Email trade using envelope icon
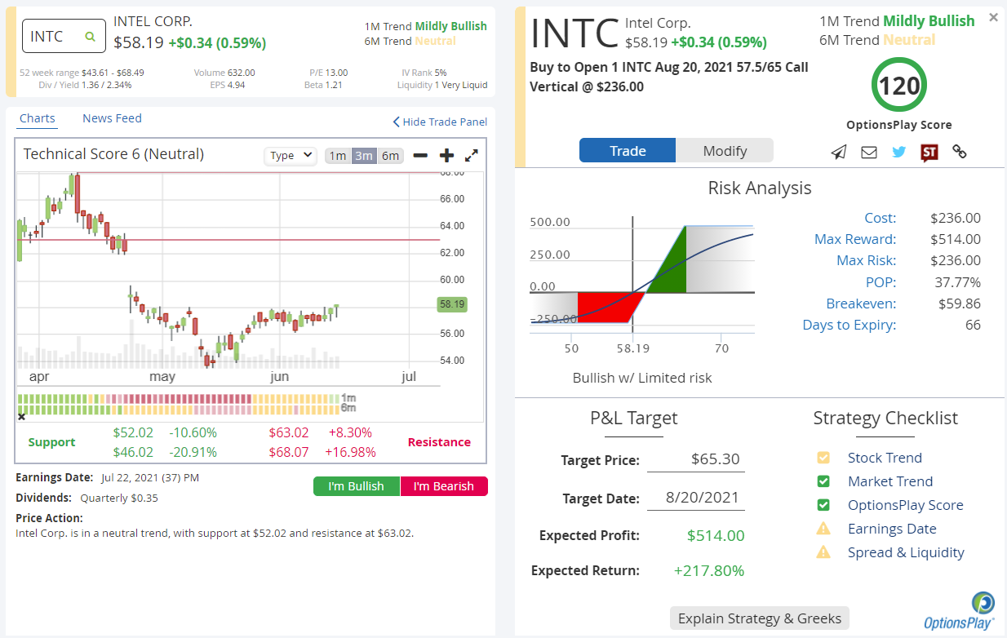 coord(869,152)
